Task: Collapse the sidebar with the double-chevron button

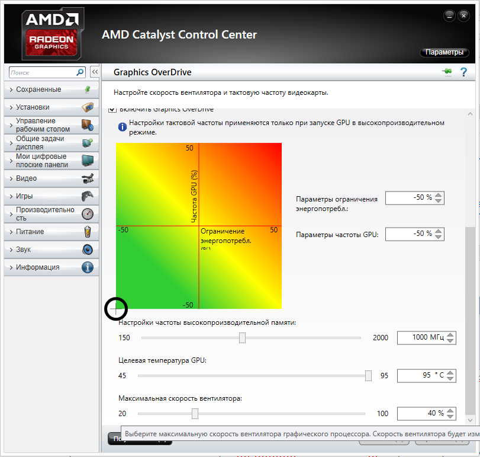Action: tap(95, 72)
